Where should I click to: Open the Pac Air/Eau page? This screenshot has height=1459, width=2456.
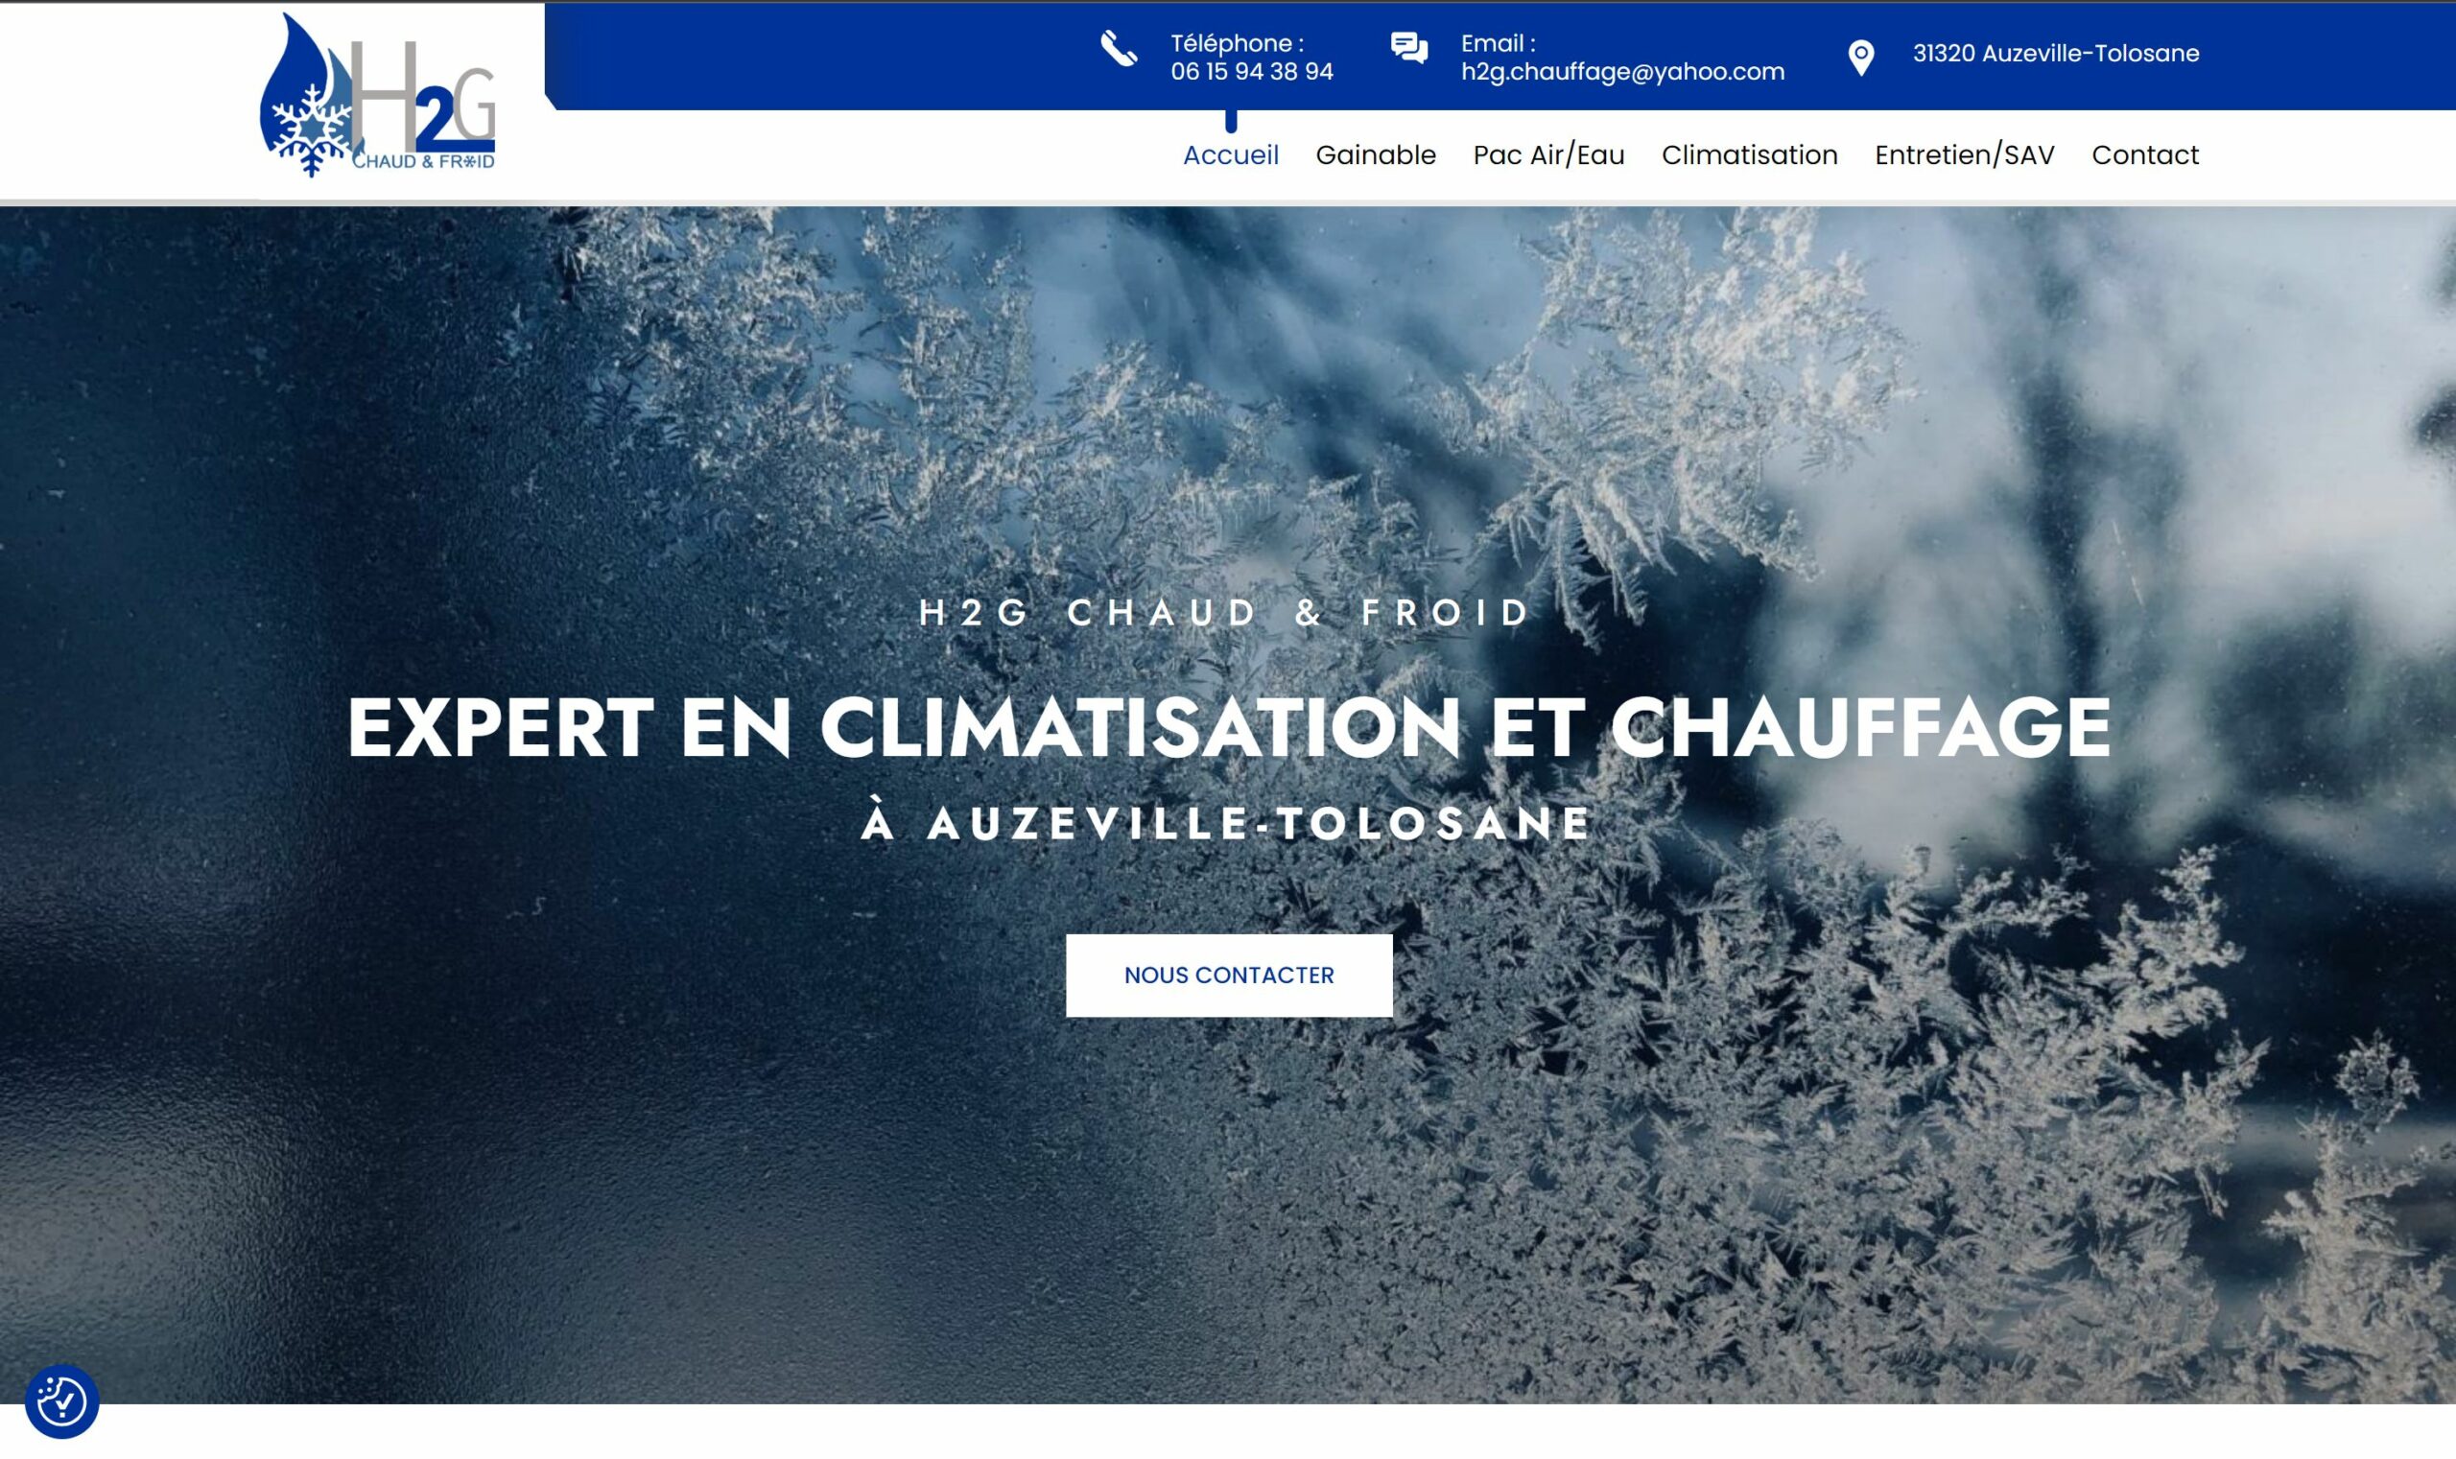click(x=1548, y=155)
